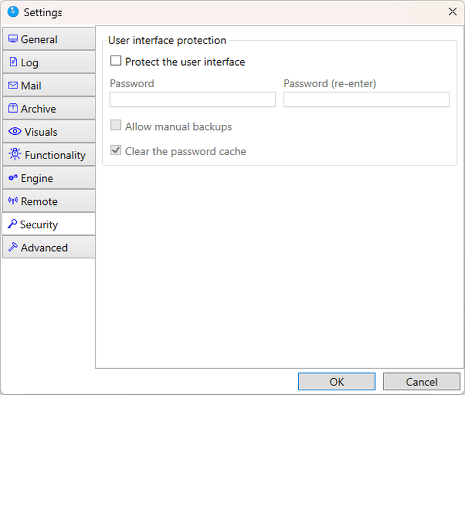Enable Protect the user interface checkbox
This screenshot has height=511, width=465.
[116, 60]
